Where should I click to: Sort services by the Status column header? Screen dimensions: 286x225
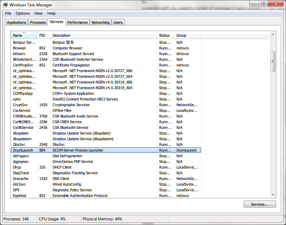click(x=165, y=35)
